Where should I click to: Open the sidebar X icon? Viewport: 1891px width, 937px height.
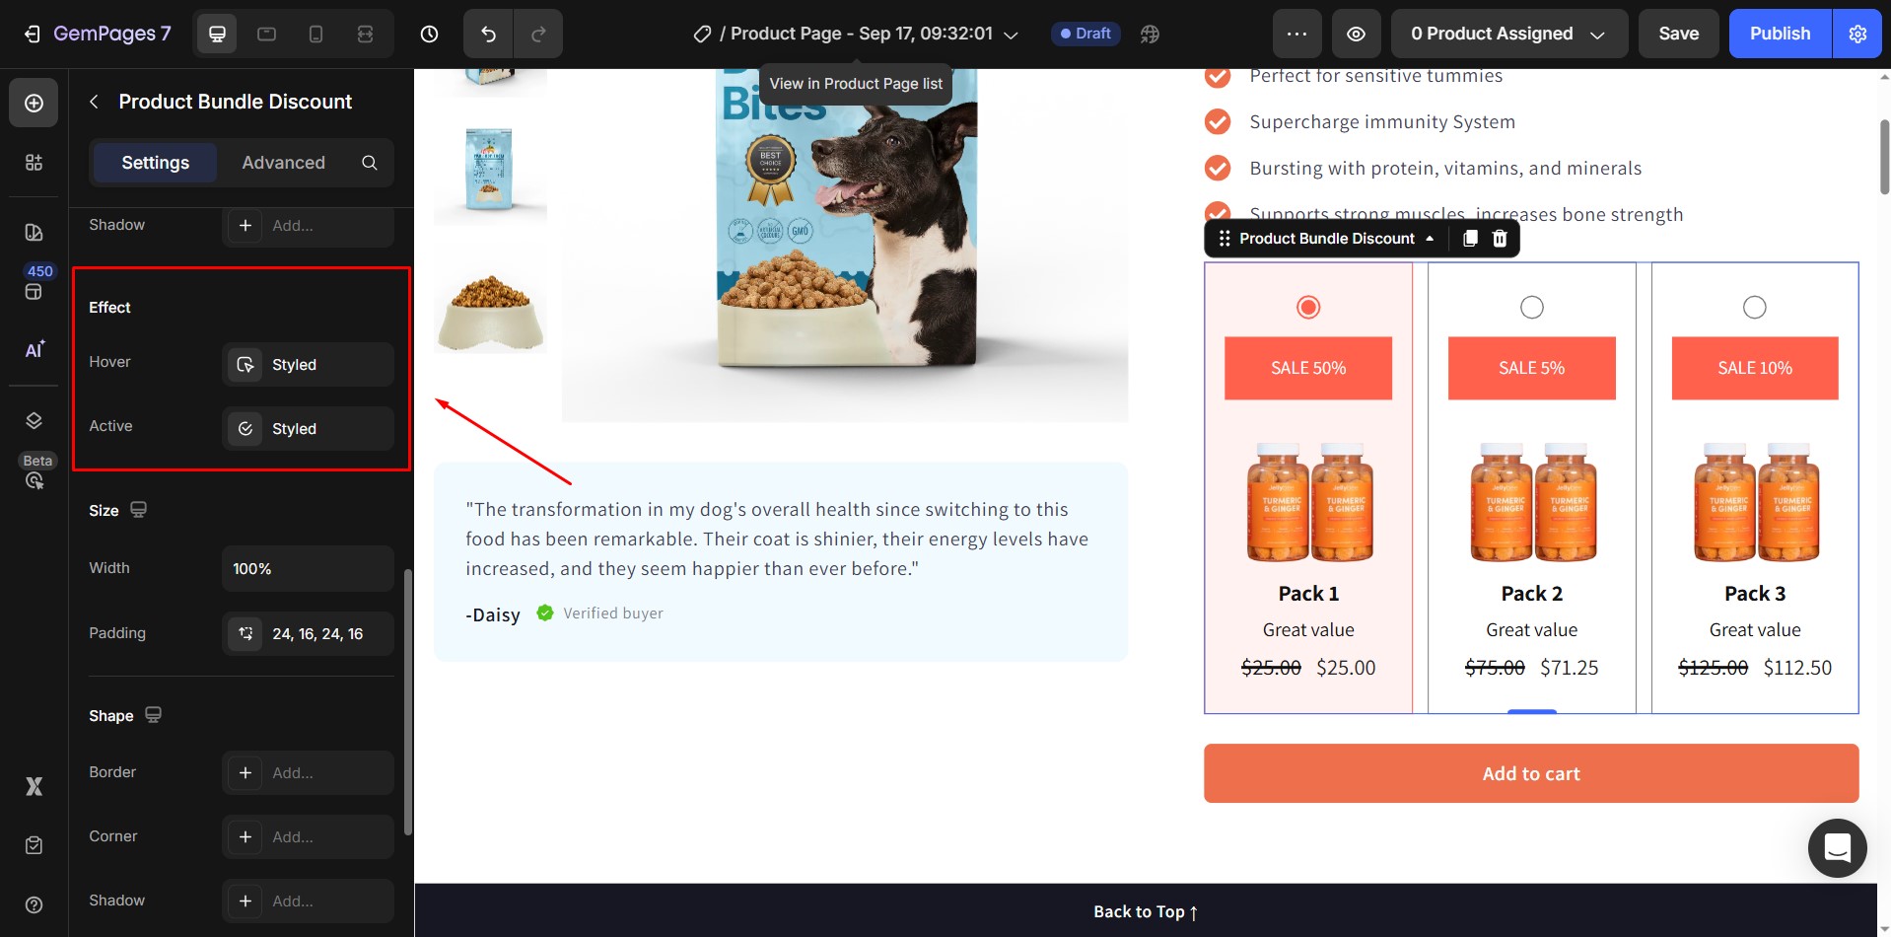[34, 786]
